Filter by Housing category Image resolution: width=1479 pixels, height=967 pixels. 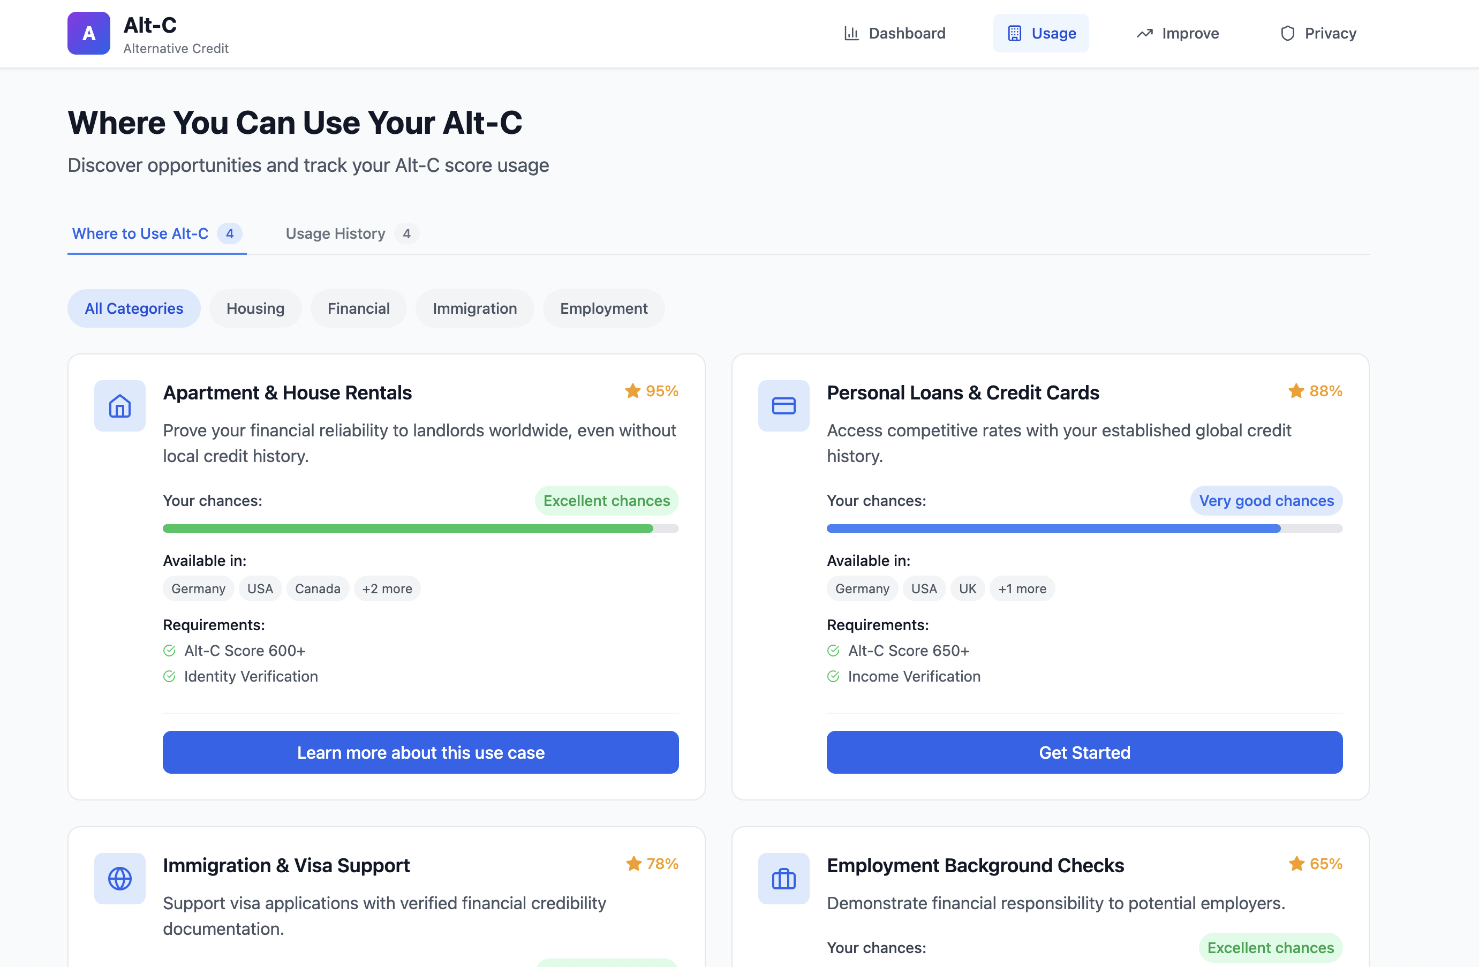[x=255, y=308]
